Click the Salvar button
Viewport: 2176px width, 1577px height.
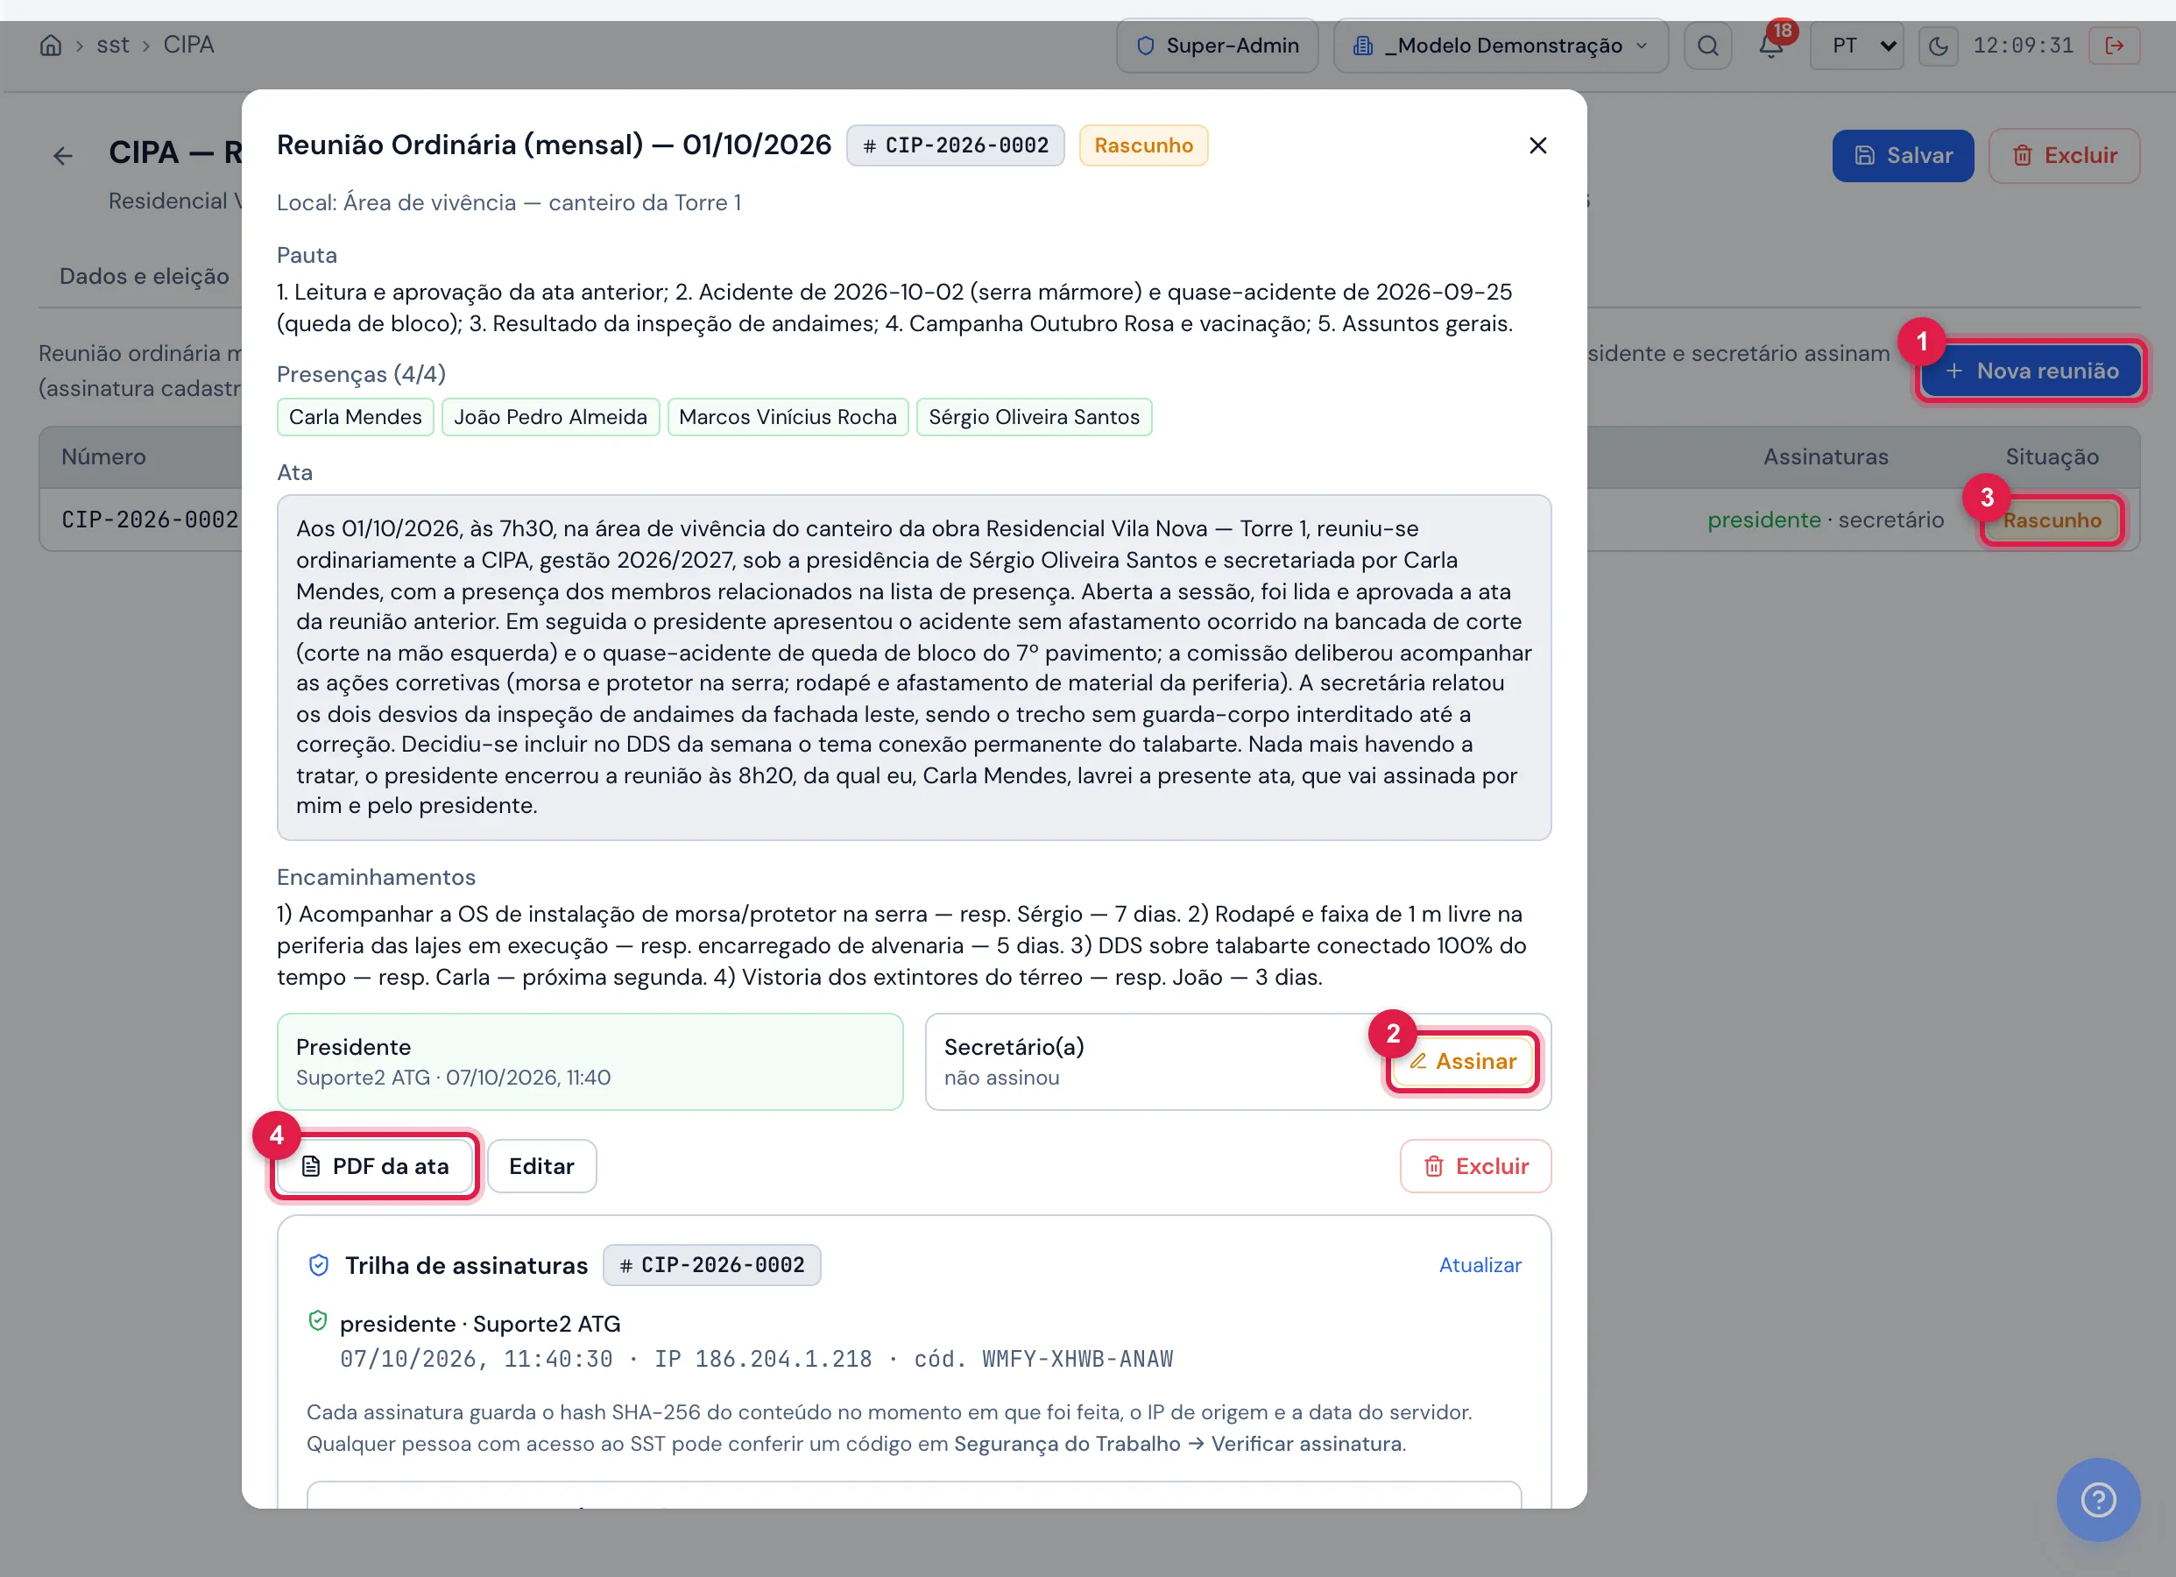[1903, 155]
